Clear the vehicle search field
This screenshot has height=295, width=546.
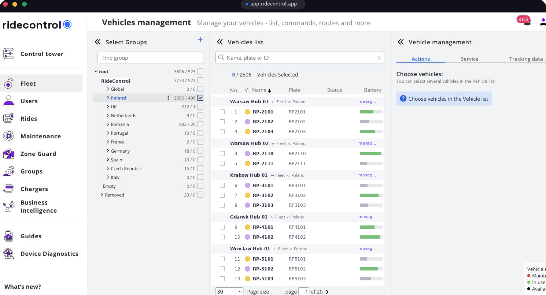tap(379, 58)
